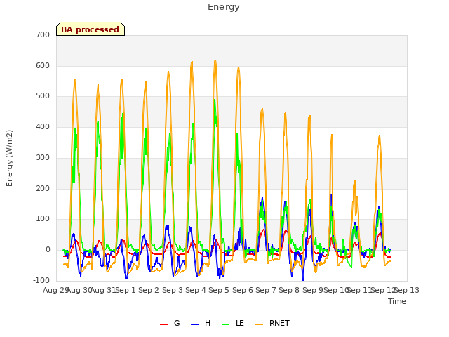Click the 700 y-axis tick label
Viewport: 449px width, 337px height.
click(43, 35)
